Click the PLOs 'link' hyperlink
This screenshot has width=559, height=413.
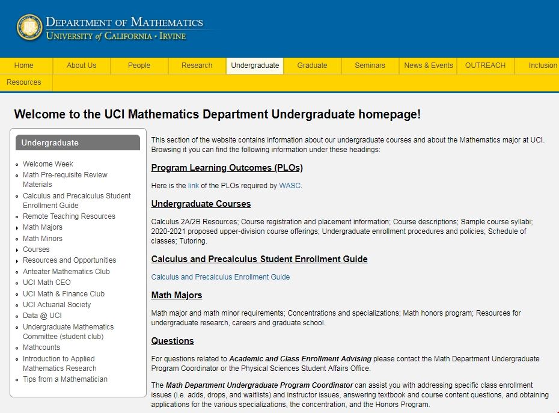coord(193,186)
